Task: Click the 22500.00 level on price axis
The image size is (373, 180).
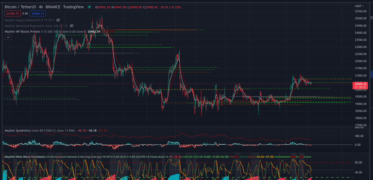Action: point(360,54)
